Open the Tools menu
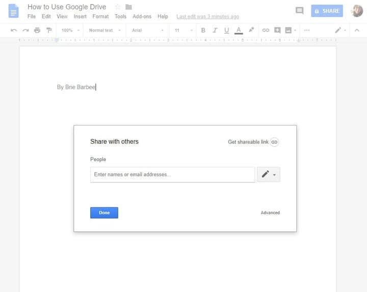The width and height of the screenshot is (367, 292). [x=120, y=17]
